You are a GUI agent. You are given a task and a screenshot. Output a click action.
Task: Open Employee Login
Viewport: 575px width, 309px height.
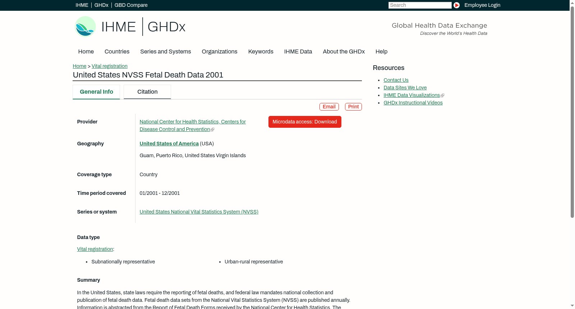[482, 5]
